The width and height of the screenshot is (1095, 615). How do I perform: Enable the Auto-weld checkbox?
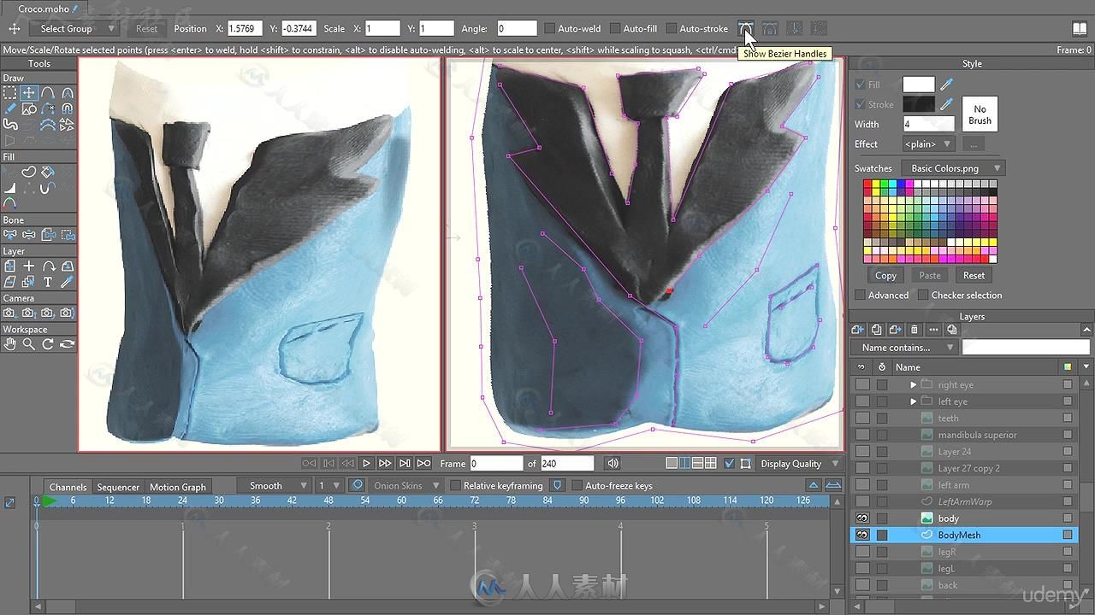(550, 29)
